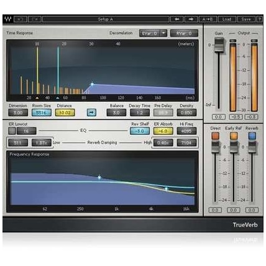Viewport: 266px width, 266px height.
Task: Click the cyan triangle marker on ms axis
Action: [58, 98]
